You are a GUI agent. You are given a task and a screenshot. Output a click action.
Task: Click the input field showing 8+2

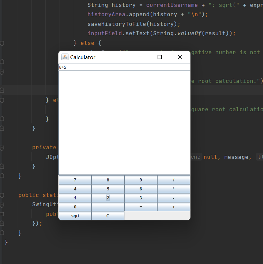tap(124, 67)
